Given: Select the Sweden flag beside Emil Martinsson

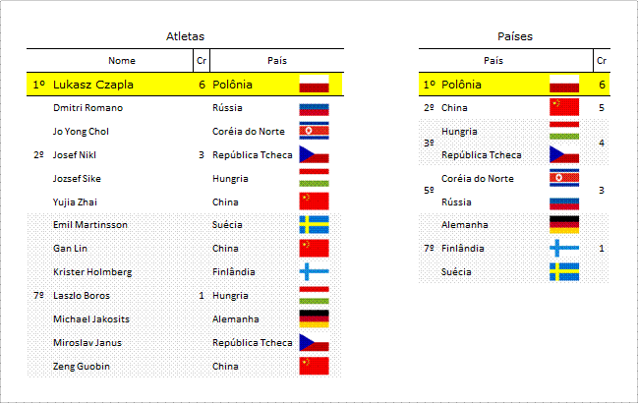Looking at the screenshot, I should click(x=315, y=224).
